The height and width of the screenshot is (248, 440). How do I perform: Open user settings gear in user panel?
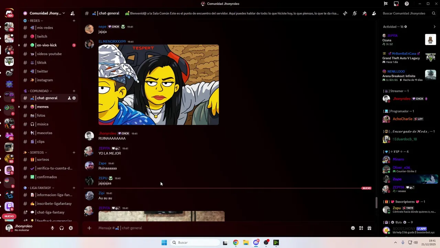[x=71, y=228]
